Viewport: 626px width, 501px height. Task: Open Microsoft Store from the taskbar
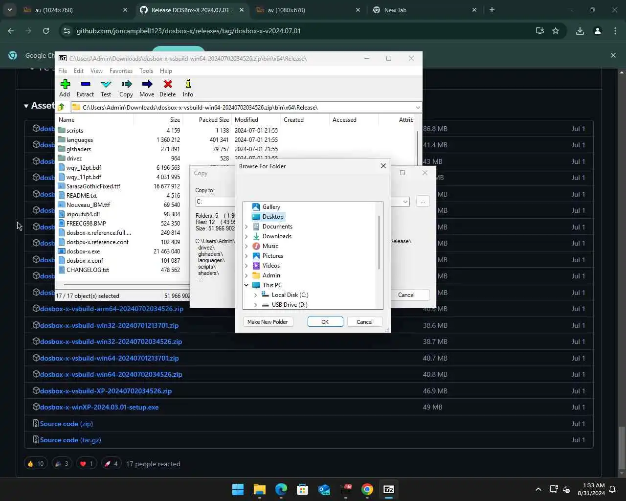(302, 489)
